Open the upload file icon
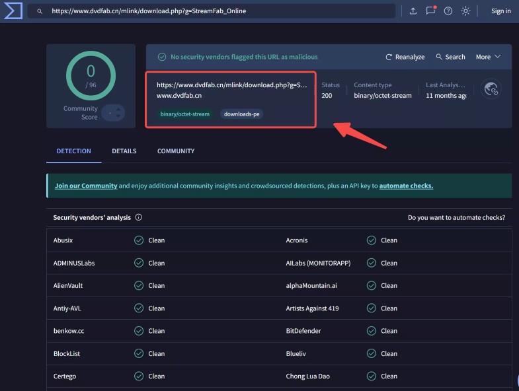The image size is (519, 391). pos(413,11)
